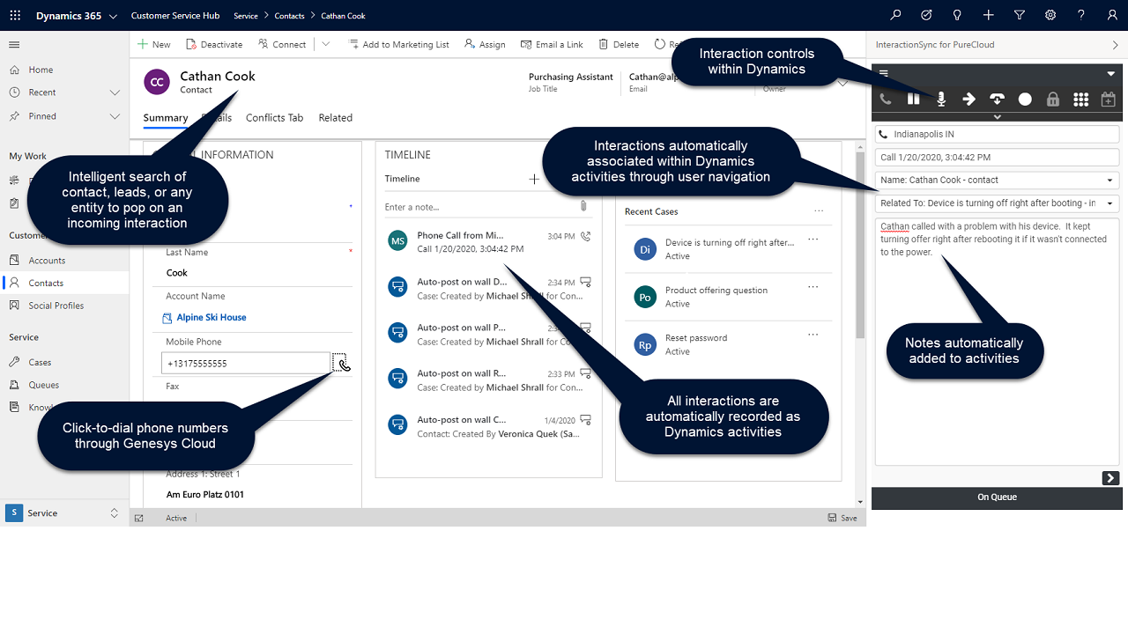This screenshot has width=1128, height=634.
Task: Collapse the InteractionSync for PureCloud pane chevron
Action: click(x=1116, y=45)
